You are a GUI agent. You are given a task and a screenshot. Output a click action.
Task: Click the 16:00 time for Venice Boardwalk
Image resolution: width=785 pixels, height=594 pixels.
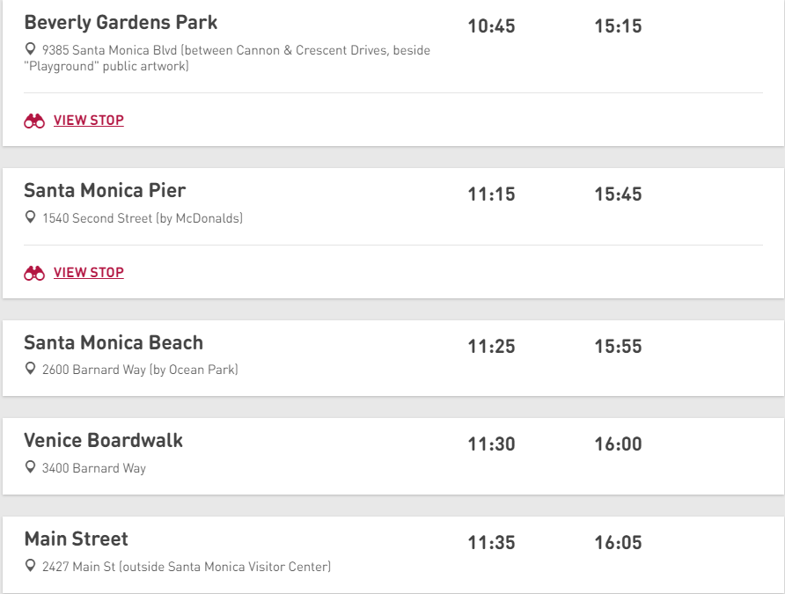click(x=618, y=444)
